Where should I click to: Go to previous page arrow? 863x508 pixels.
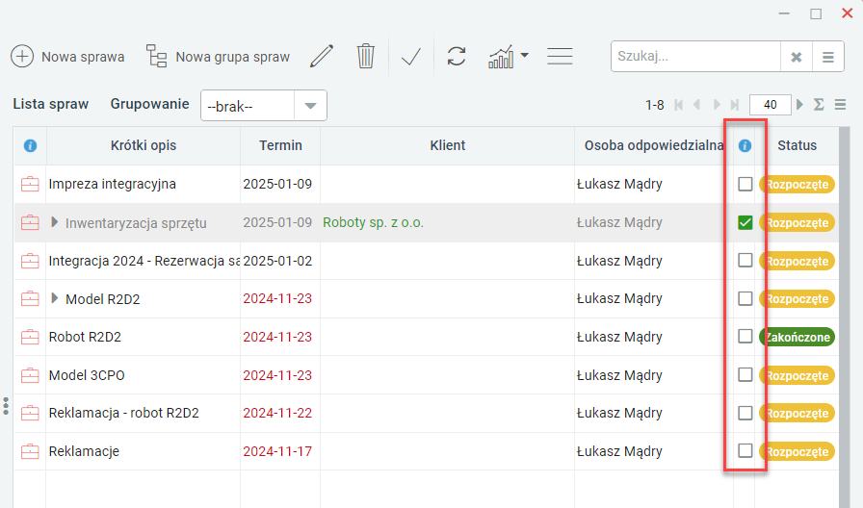[x=696, y=105]
